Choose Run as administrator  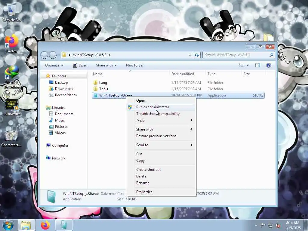161,107
